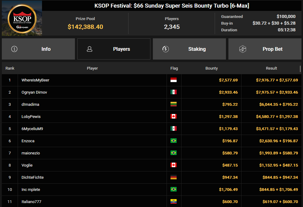Click WhereIsMyBeer's country flag icon

tap(174, 80)
